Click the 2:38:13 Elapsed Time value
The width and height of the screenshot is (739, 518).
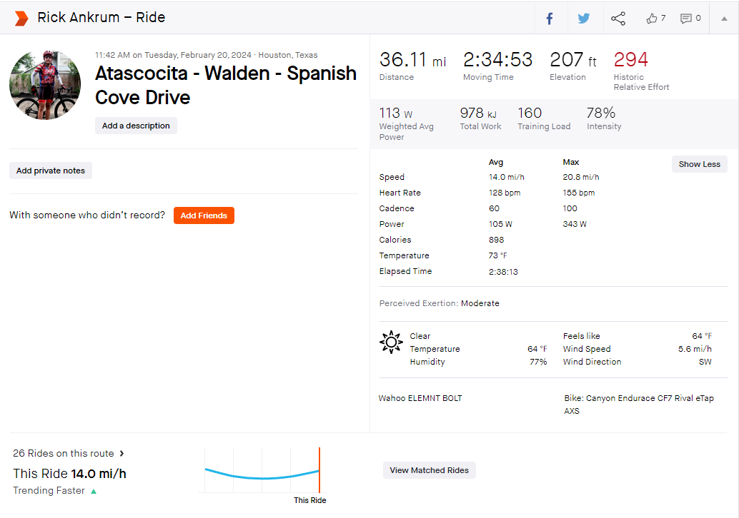[x=503, y=271]
